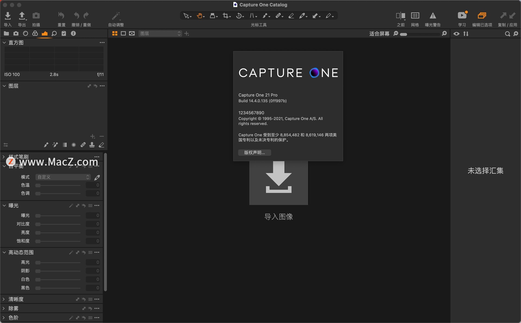The width and height of the screenshot is (521, 323).
Task: Add new layer with plus beside 图层 dropdown
Action: pos(187,33)
